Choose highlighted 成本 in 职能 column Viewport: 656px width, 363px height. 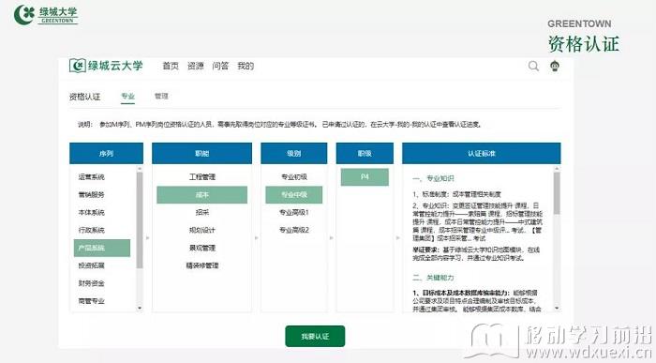coord(202,195)
